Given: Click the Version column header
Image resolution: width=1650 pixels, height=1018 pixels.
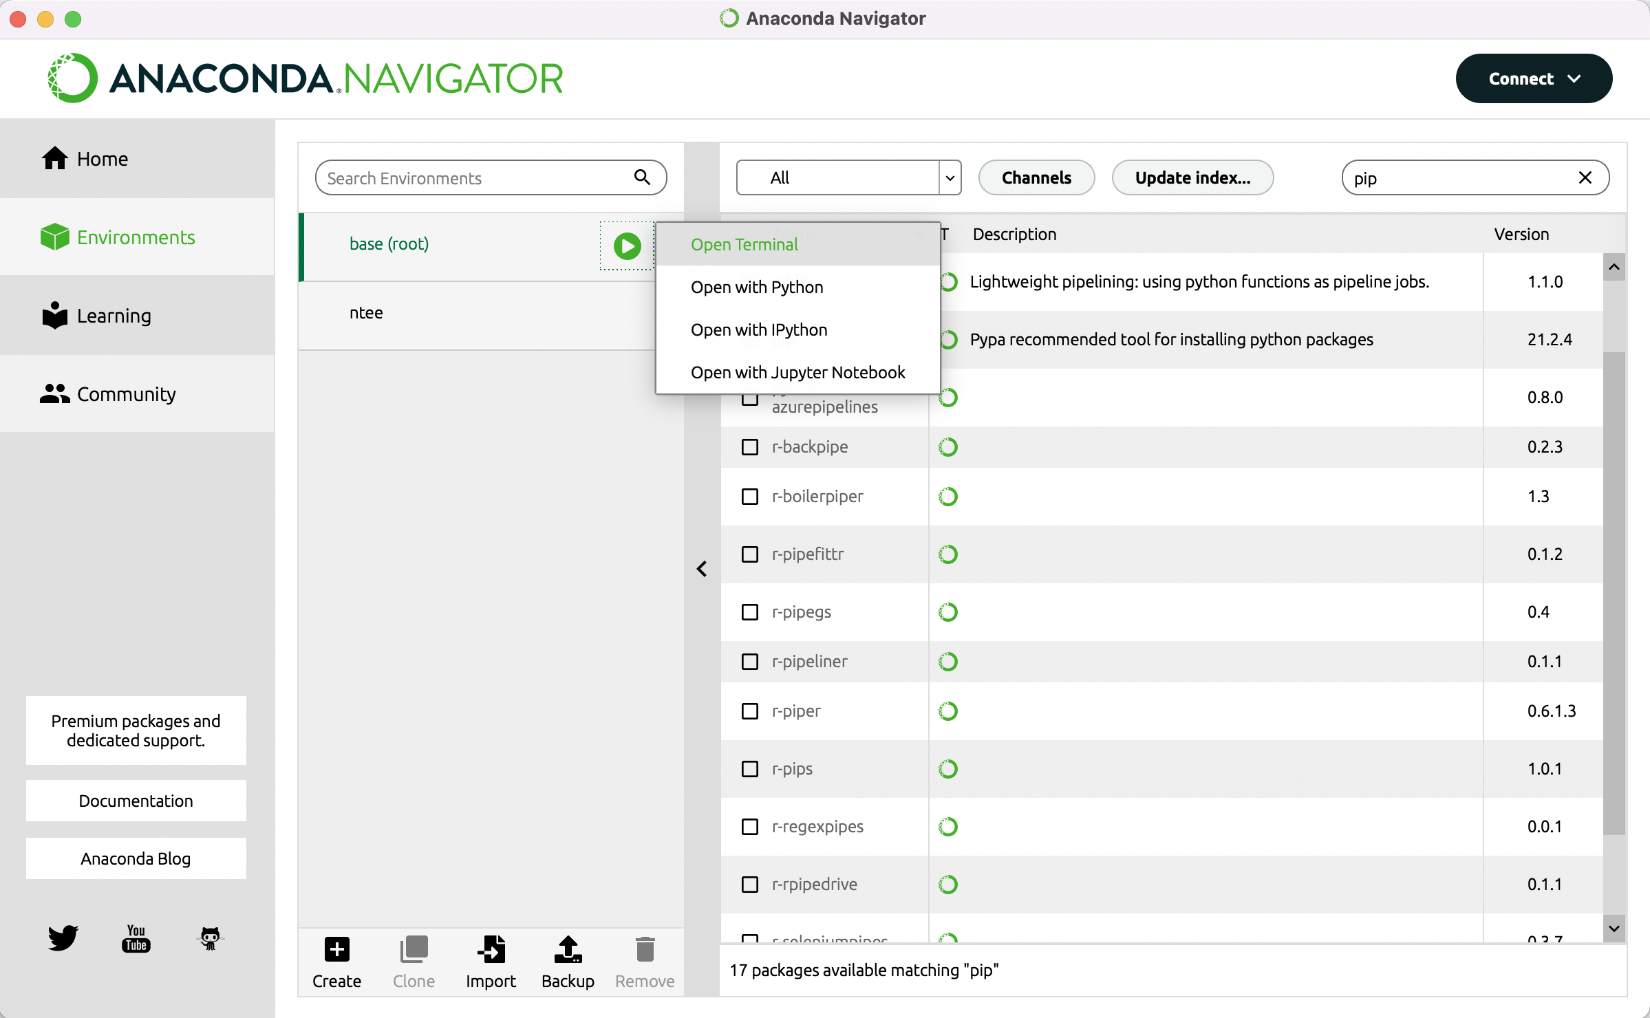Looking at the screenshot, I should 1521,234.
